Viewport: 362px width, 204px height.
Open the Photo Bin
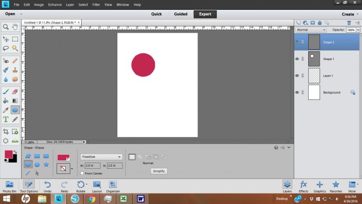pyautogui.click(x=9, y=186)
